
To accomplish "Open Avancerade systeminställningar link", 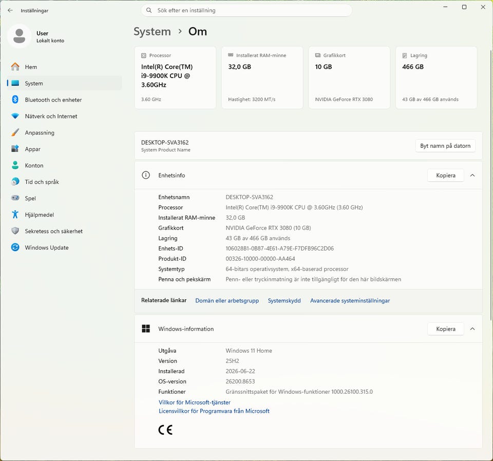I will tap(350, 300).
